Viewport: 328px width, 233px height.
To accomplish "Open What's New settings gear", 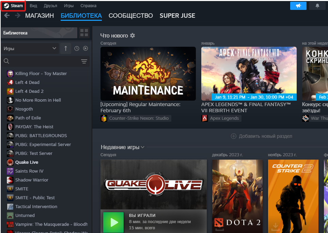I will coord(132,35).
